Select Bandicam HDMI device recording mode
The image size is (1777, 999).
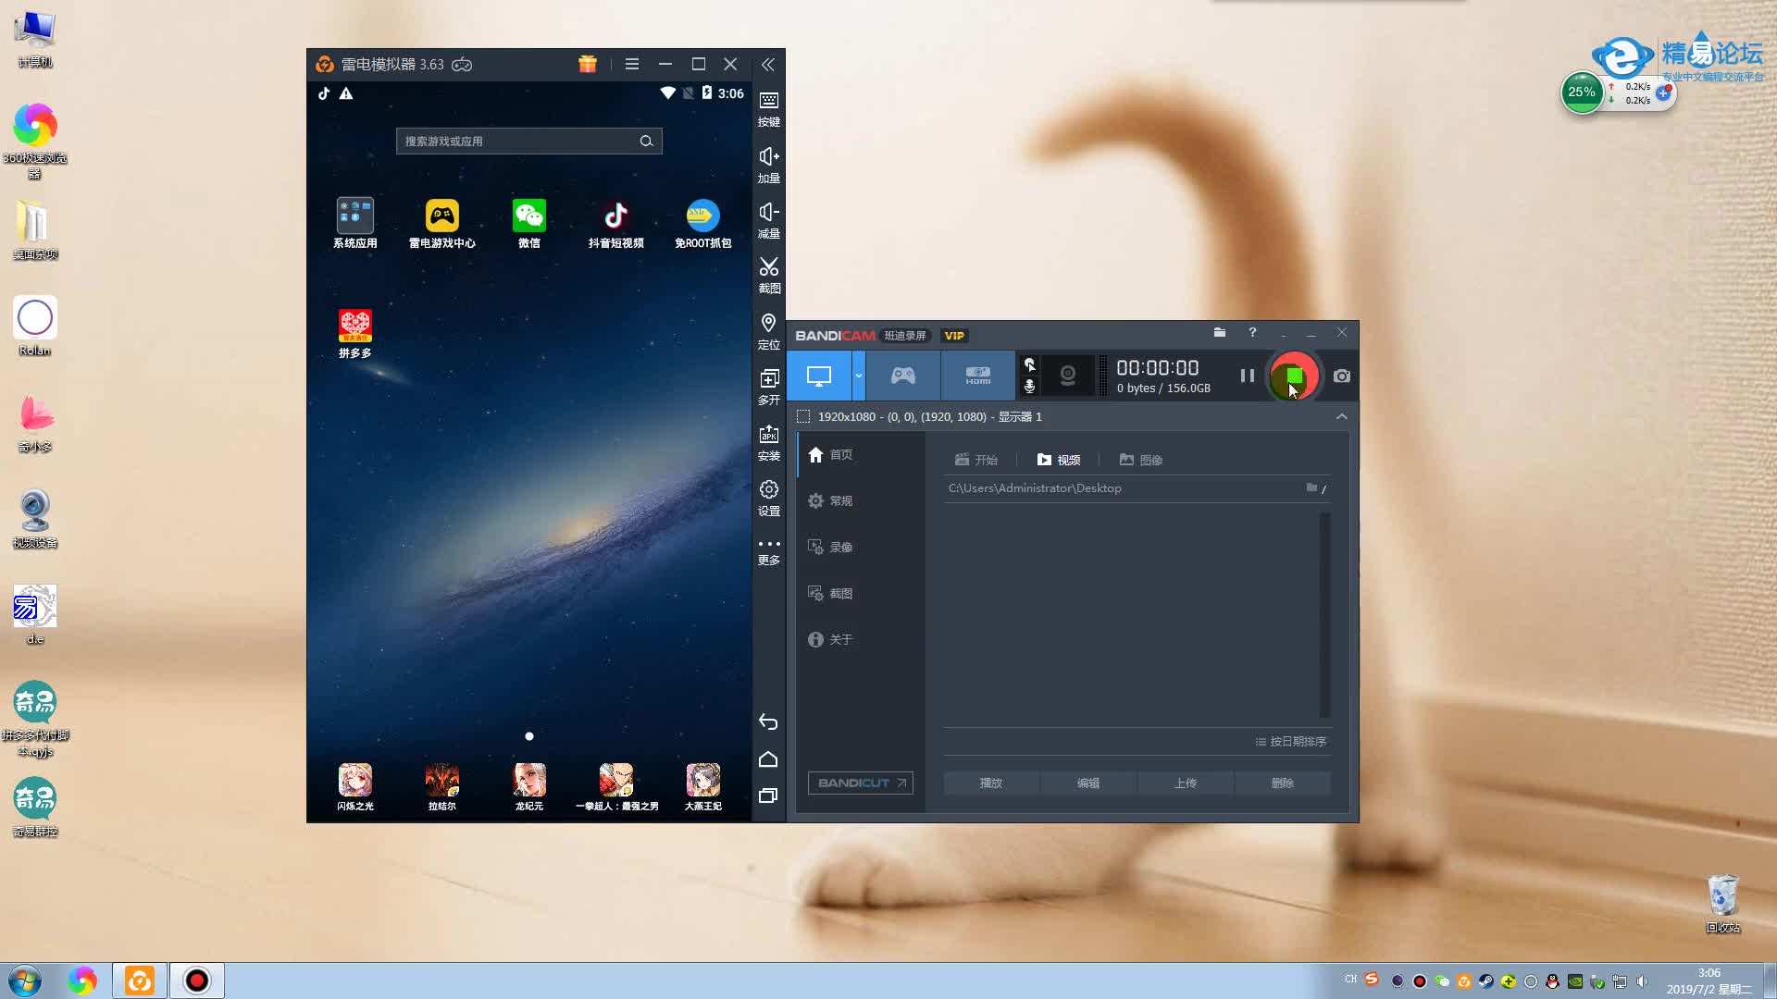click(978, 376)
